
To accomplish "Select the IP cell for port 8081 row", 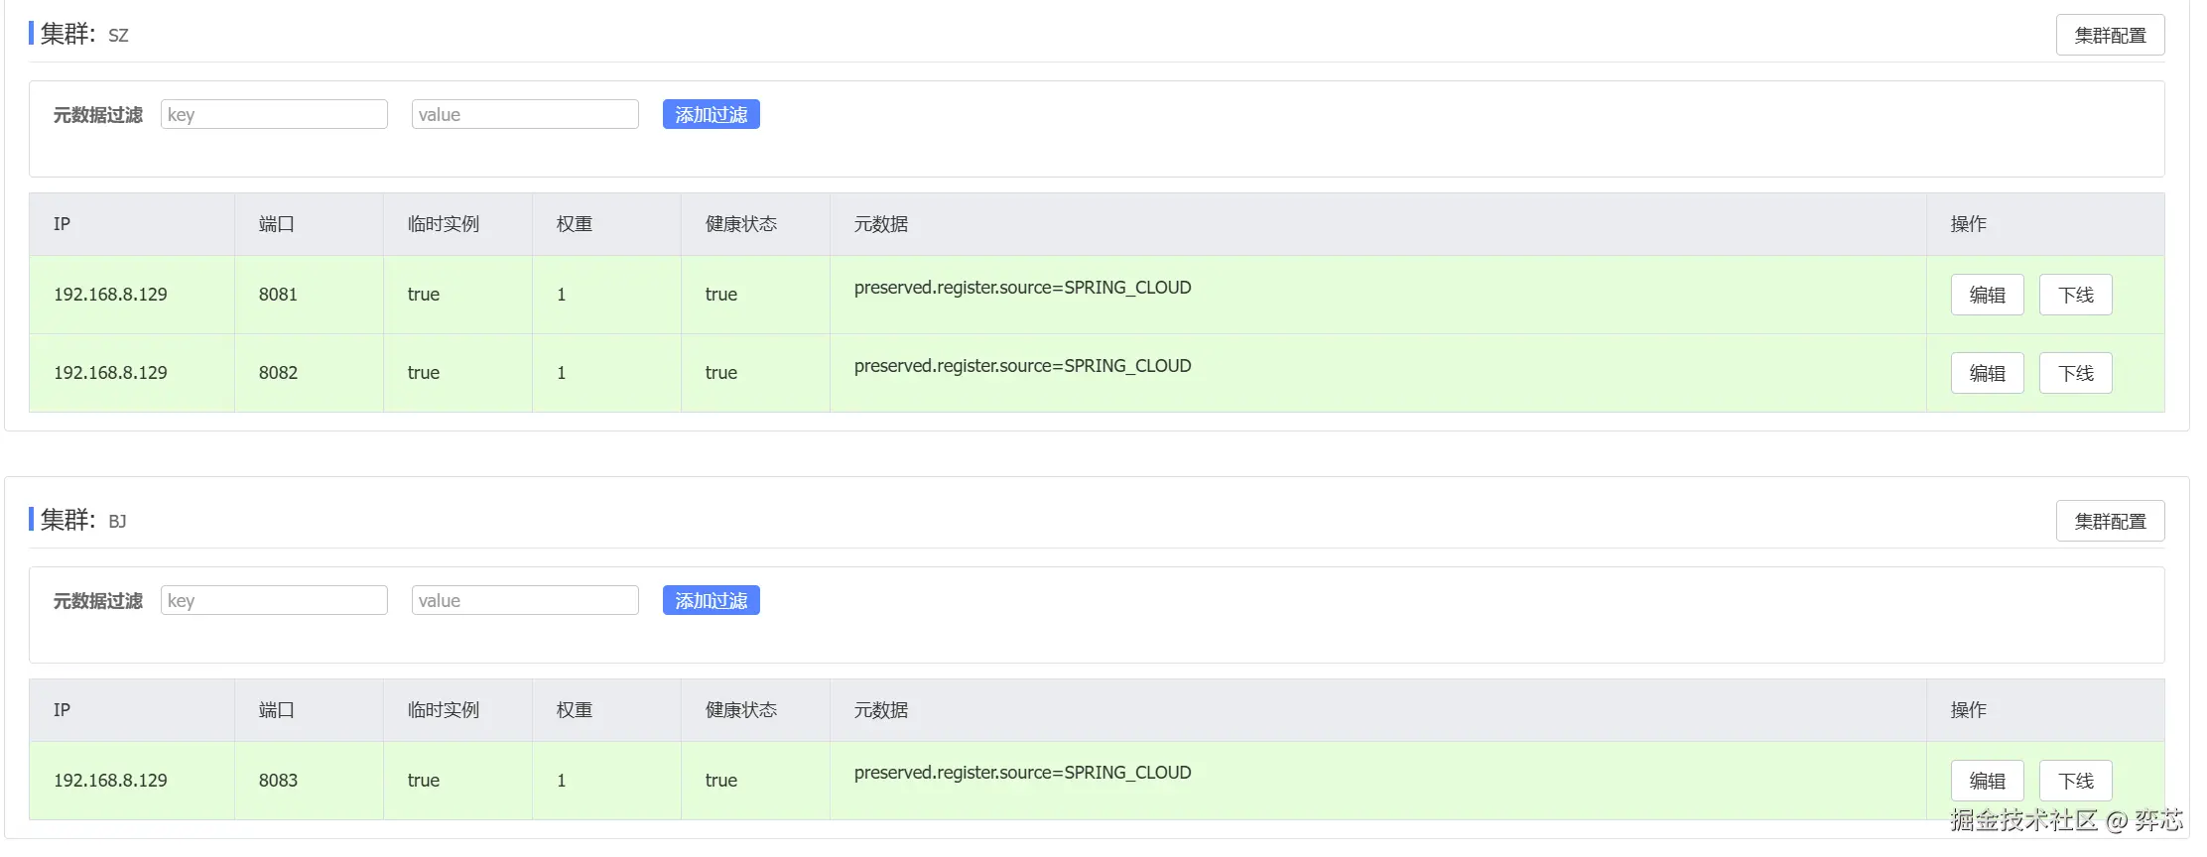I will [110, 295].
